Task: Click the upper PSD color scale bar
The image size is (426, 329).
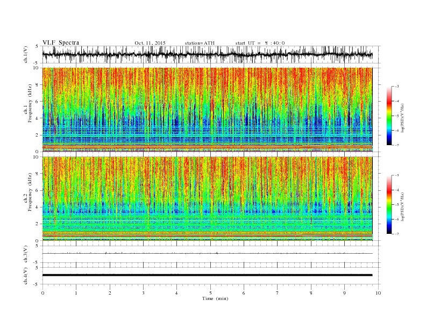Action: [x=389, y=116]
